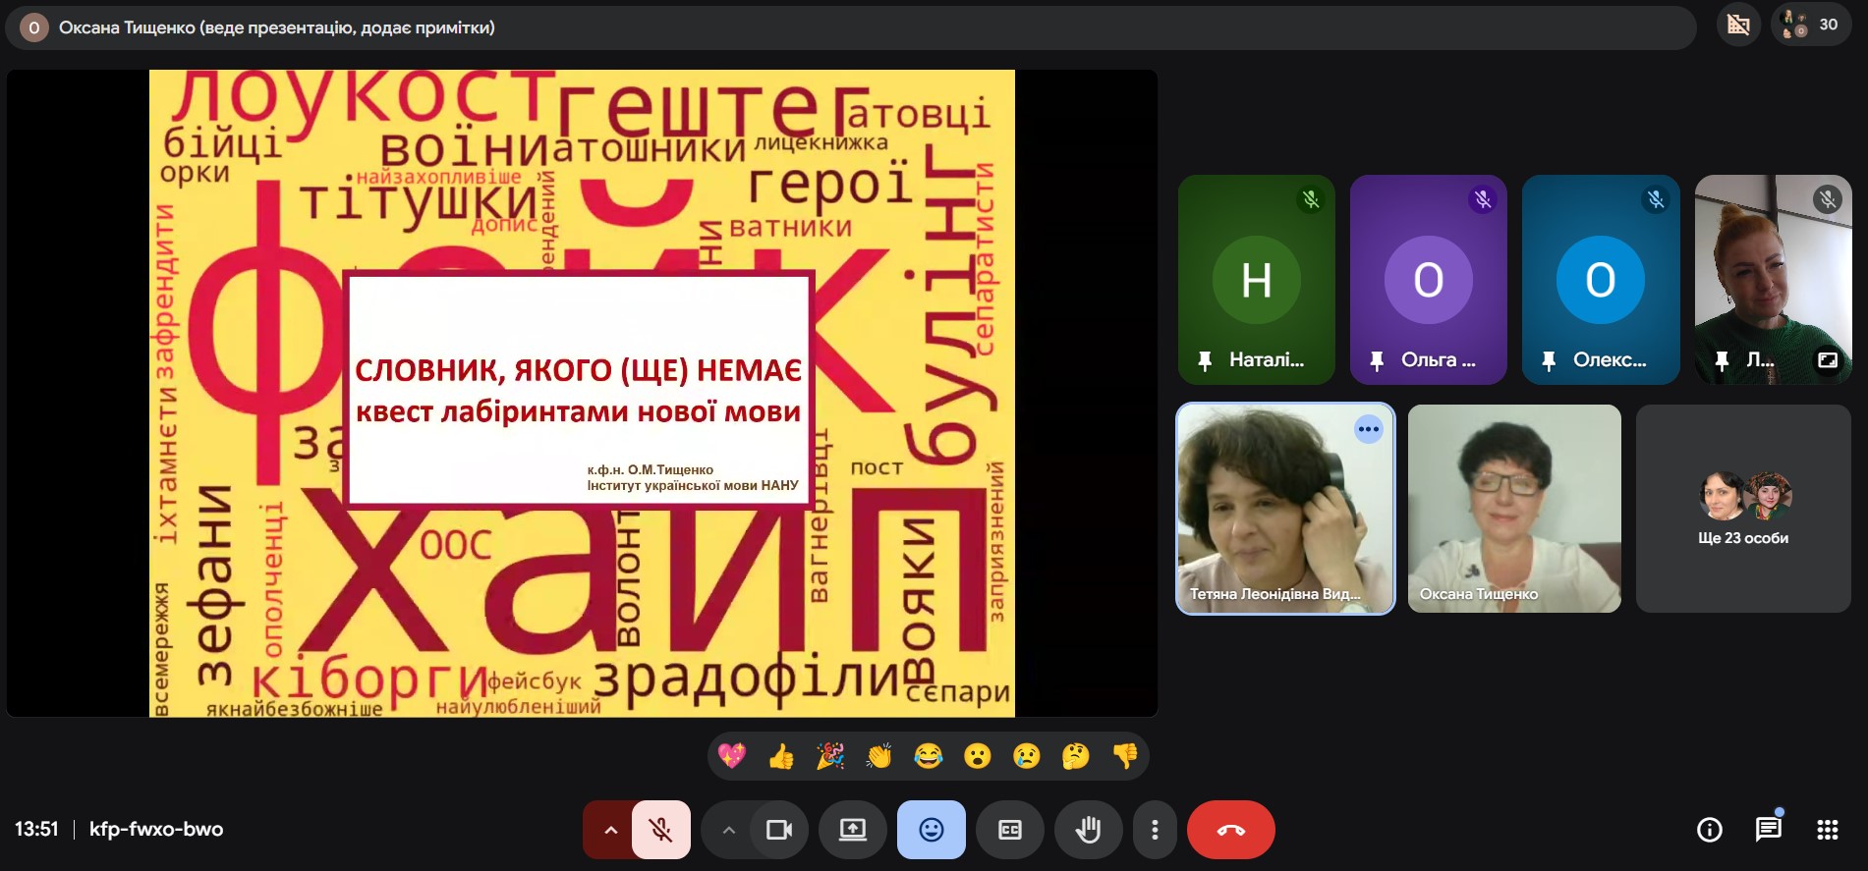Open more options menu
Image resolution: width=1868 pixels, height=871 pixels.
(x=1155, y=830)
